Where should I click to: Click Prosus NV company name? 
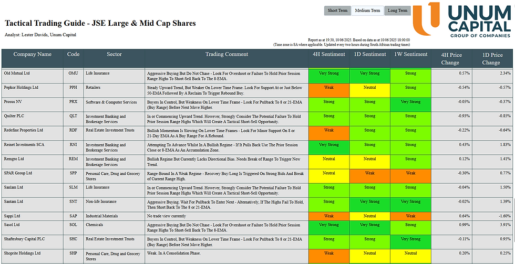13,102
